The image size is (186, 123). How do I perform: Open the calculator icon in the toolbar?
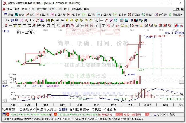[x=126, y=20]
